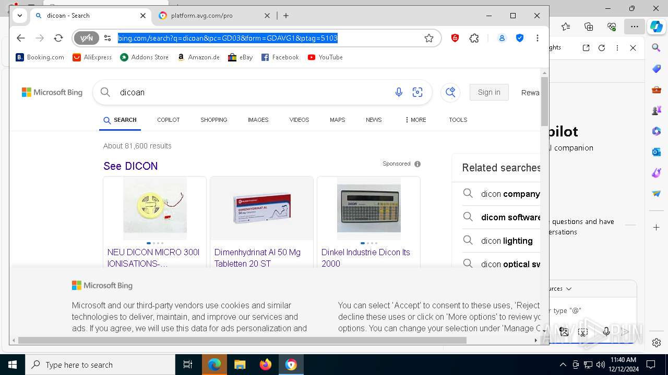Screen dimensions: 668x375
Task: Click the horizontal scrollbar at page bottom
Action: [242, 340]
